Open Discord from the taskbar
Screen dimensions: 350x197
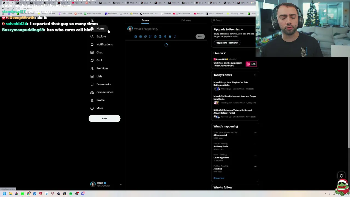(x=83, y=194)
